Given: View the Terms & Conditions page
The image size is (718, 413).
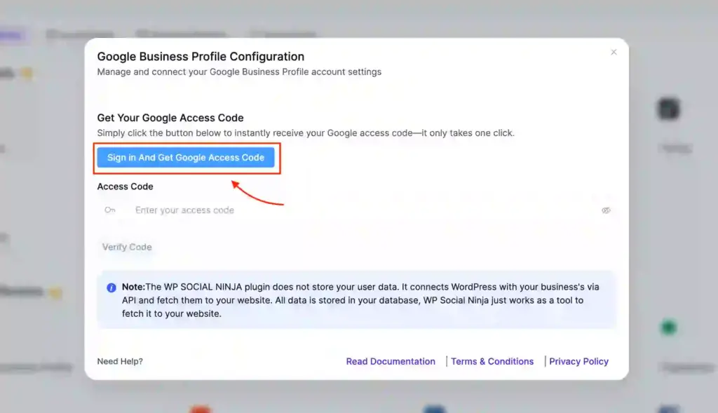Looking at the screenshot, I should [x=492, y=361].
